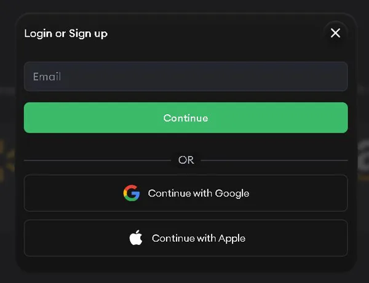Screen dimensions: 369x283
Task: Dismiss the modal with the X icon
Action: click(335, 33)
